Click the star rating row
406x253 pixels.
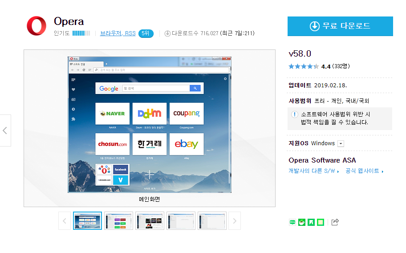point(304,66)
